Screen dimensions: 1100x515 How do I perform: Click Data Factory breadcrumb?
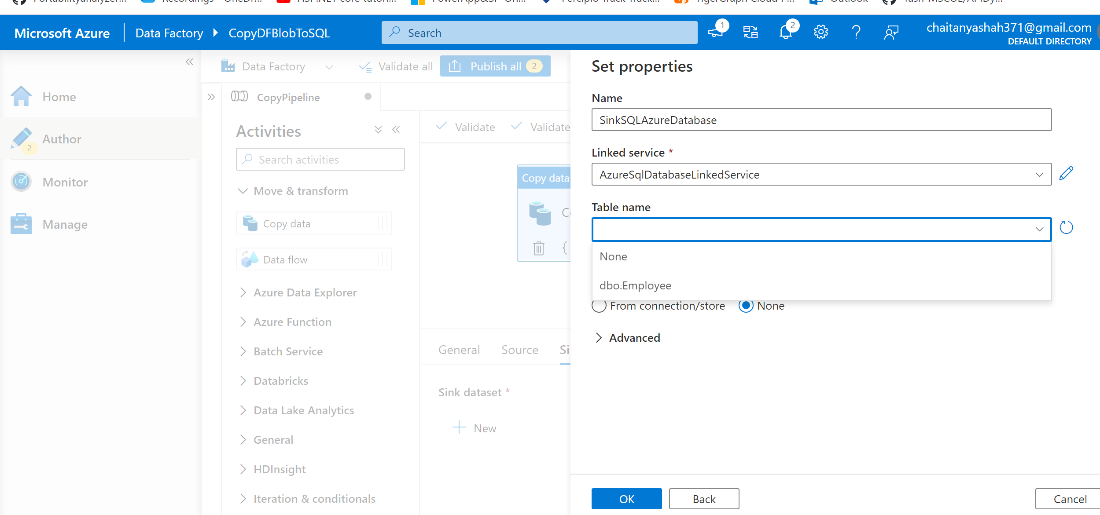coord(169,33)
